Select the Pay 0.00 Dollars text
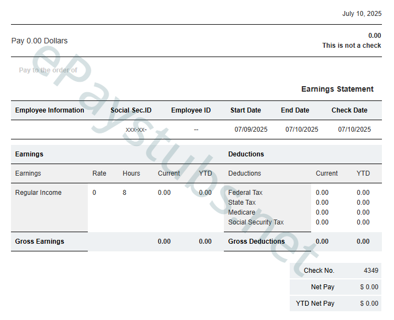The height and width of the screenshot is (320, 394). tap(40, 41)
